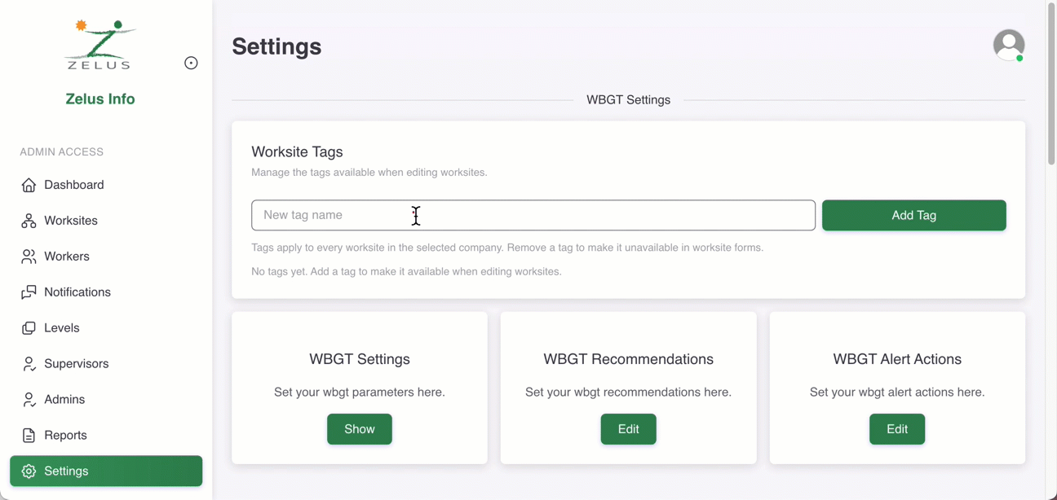Click the Notifications chat icon
This screenshot has width=1057, height=500.
[29, 292]
